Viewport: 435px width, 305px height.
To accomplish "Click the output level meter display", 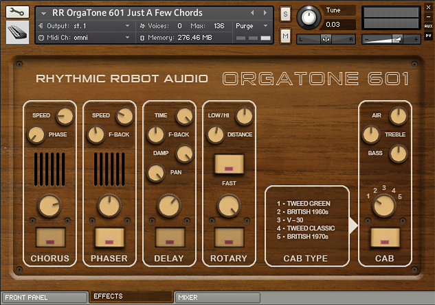I will tap(391, 18).
